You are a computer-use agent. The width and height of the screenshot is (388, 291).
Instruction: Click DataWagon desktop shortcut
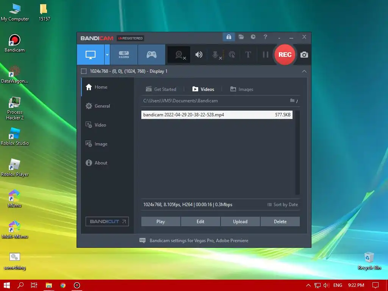pyautogui.click(x=15, y=75)
